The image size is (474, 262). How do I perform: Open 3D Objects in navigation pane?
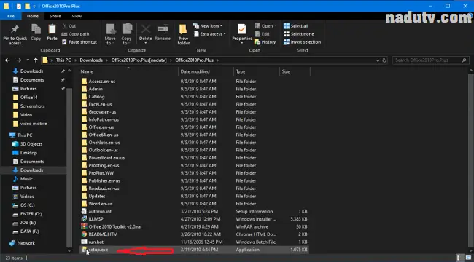pyautogui.click(x=31, y=144)
